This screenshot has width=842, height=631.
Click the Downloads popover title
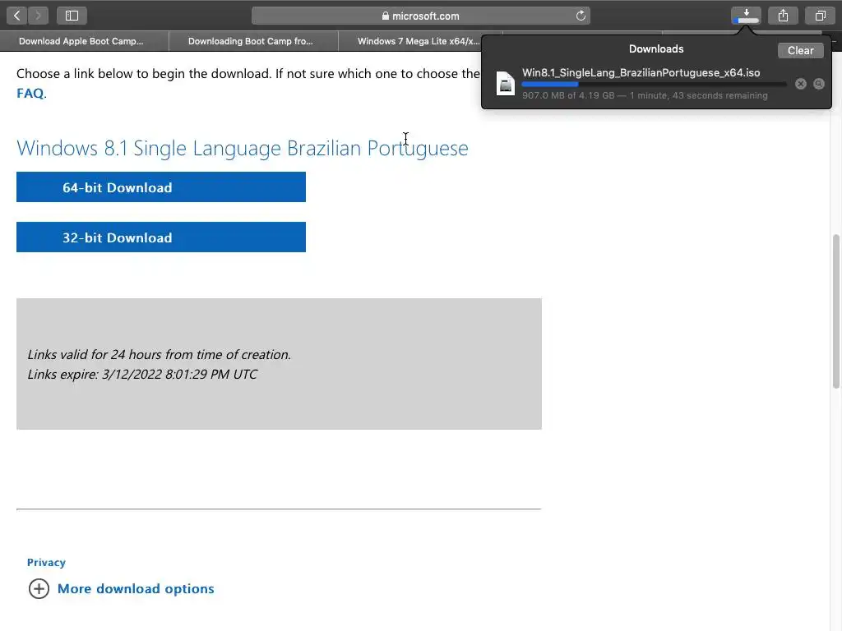click(655, 48)
